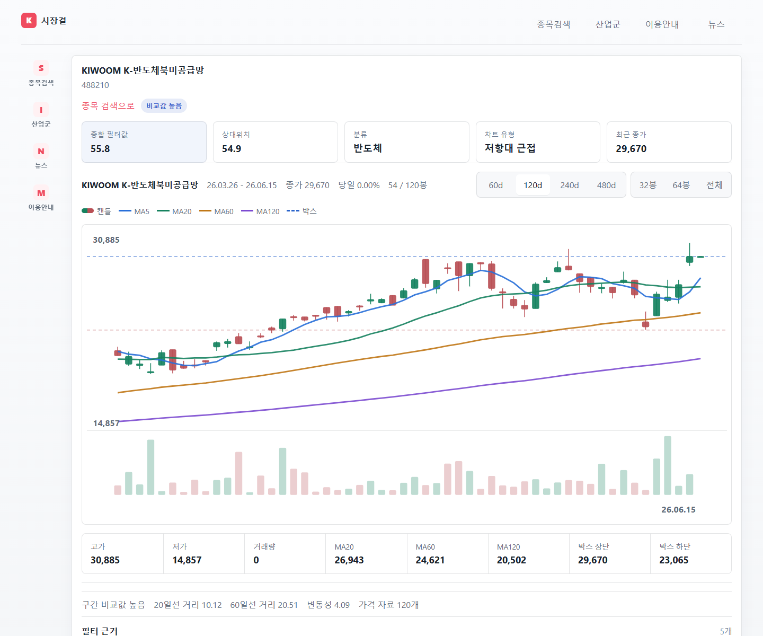Click the 26.06.15 date label
Image resolution: width=763 pixels, height=636 pixels.
click(678, 509)
